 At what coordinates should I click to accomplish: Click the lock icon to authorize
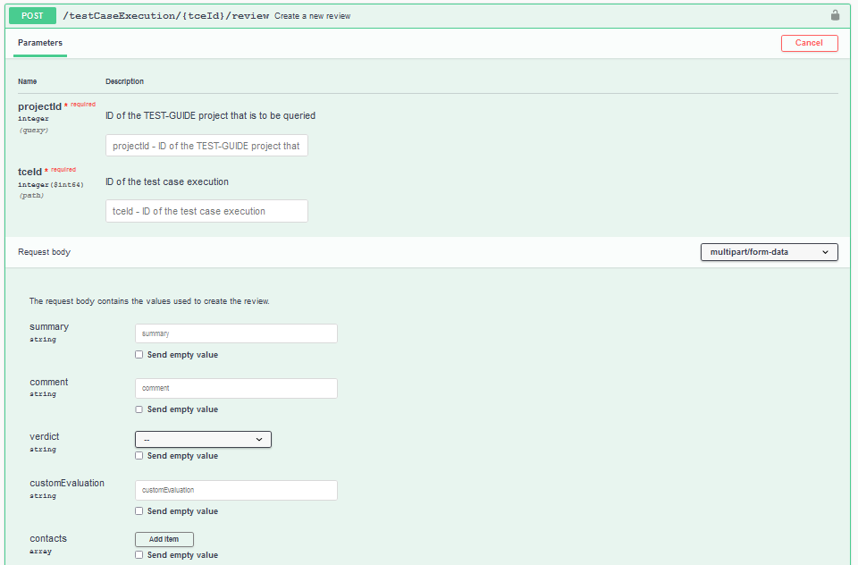(835, 15)
